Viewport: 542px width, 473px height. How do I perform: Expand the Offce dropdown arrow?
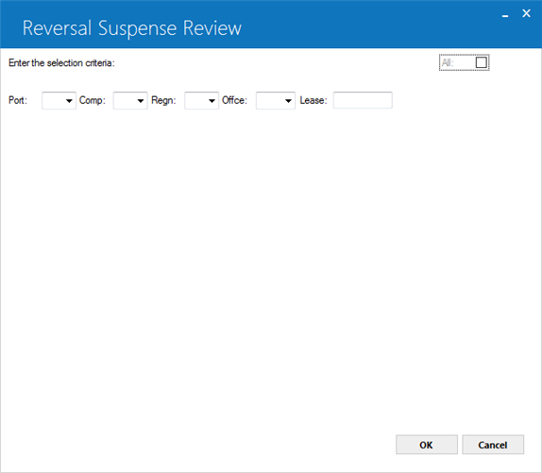pos(288,100)
